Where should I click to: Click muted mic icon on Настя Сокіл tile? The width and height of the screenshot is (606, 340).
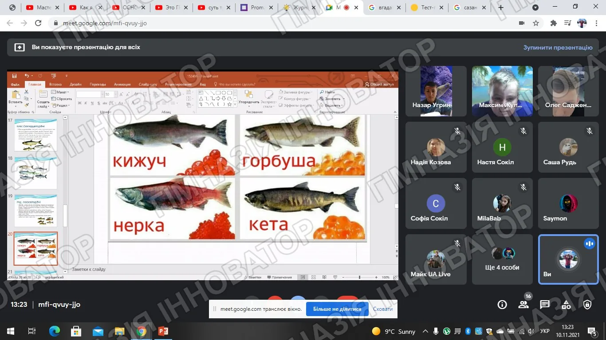pos(523,131)
